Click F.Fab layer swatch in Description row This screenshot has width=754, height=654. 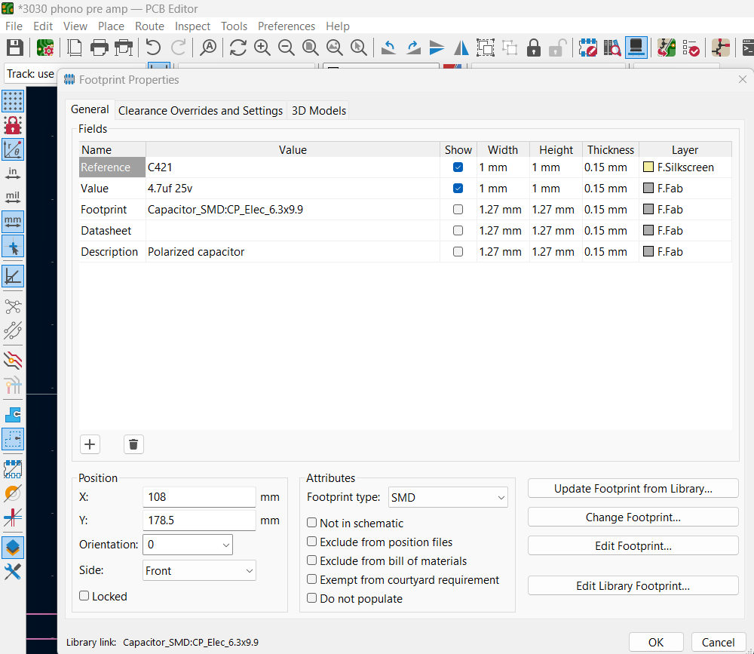coord(648,252)
